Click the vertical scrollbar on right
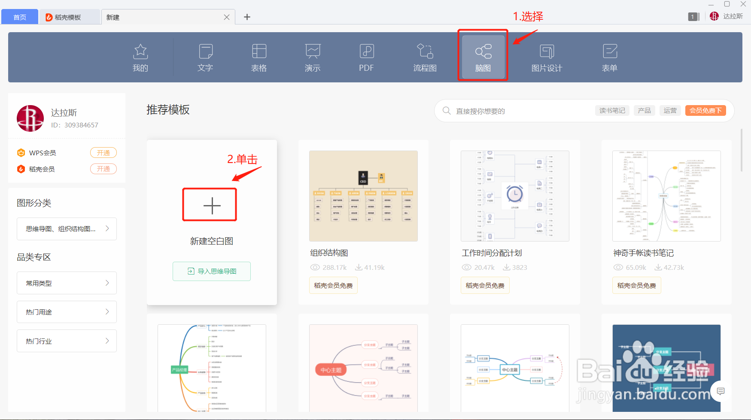Image resolution: width=751 pixels, height=420 pixels. click(742, 150)
